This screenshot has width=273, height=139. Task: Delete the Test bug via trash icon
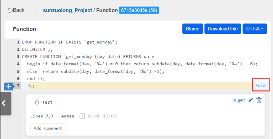(259, 100)
